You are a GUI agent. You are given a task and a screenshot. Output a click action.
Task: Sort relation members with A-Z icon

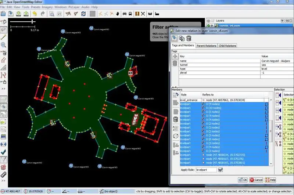click(x=175, y=128)
